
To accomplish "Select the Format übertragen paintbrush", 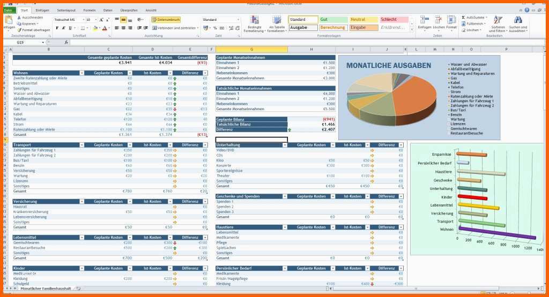I will coord(19,30).
